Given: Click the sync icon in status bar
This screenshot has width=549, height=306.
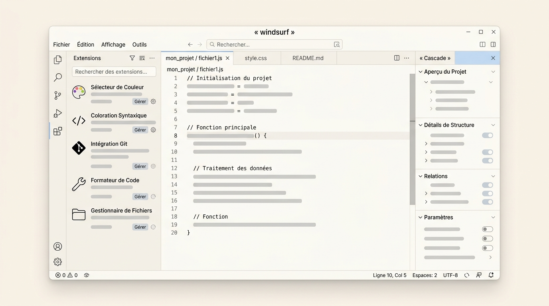Looking at the screenshot, I should pyautogui.click(x=467, y=275).
